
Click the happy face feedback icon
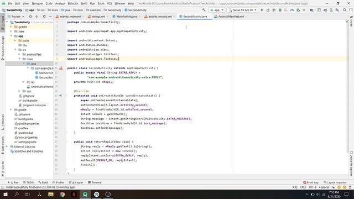(x=339, y=187)
